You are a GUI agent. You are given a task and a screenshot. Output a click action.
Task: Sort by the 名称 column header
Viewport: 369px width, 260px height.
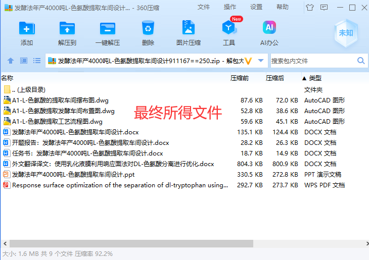7,78
